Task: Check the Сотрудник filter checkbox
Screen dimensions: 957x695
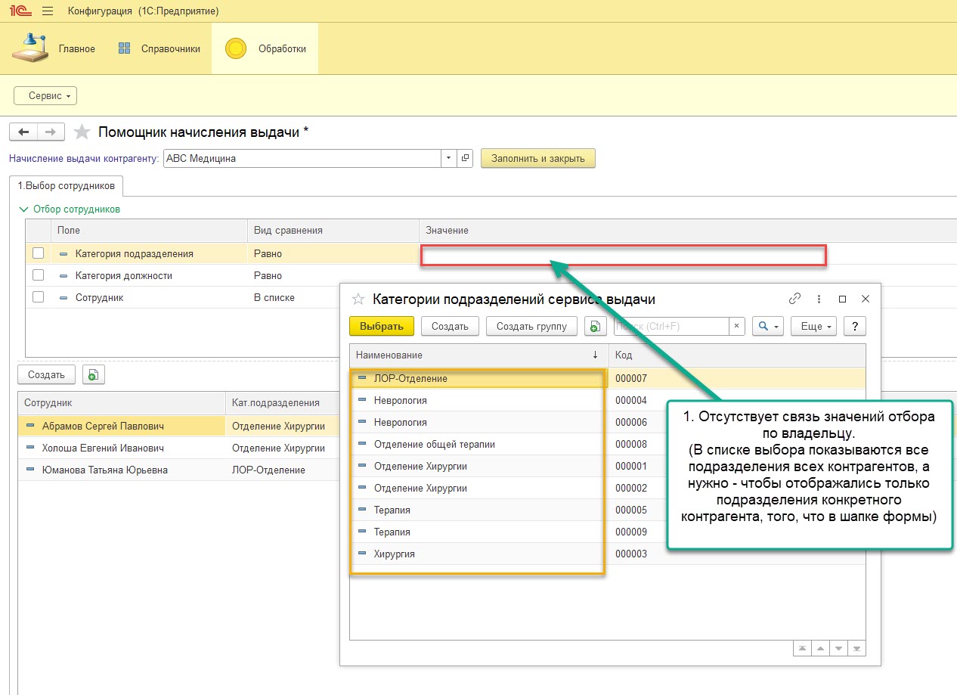Action: pos(38,297)
